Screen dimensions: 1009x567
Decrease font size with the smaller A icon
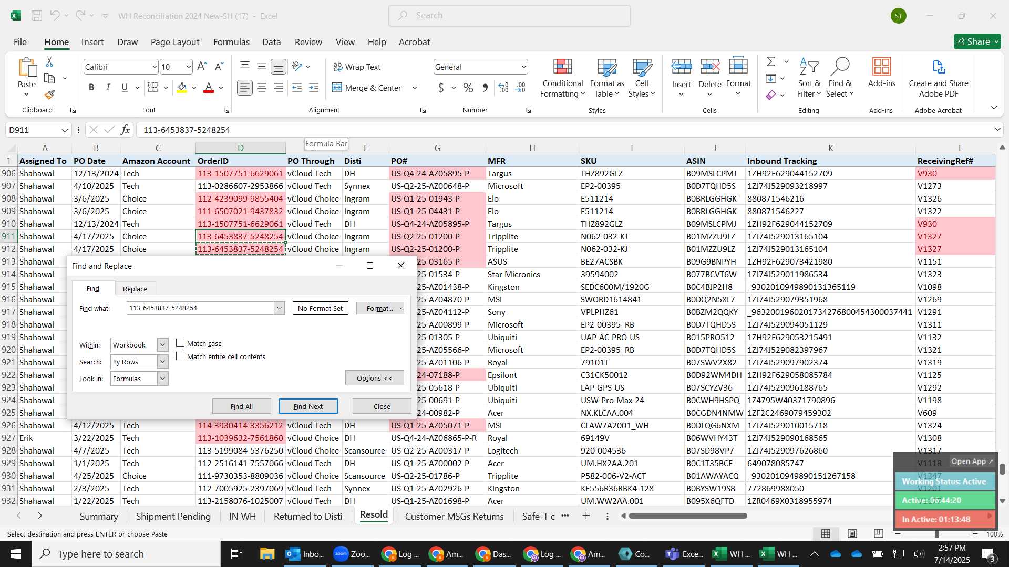[x=219, y=67]
